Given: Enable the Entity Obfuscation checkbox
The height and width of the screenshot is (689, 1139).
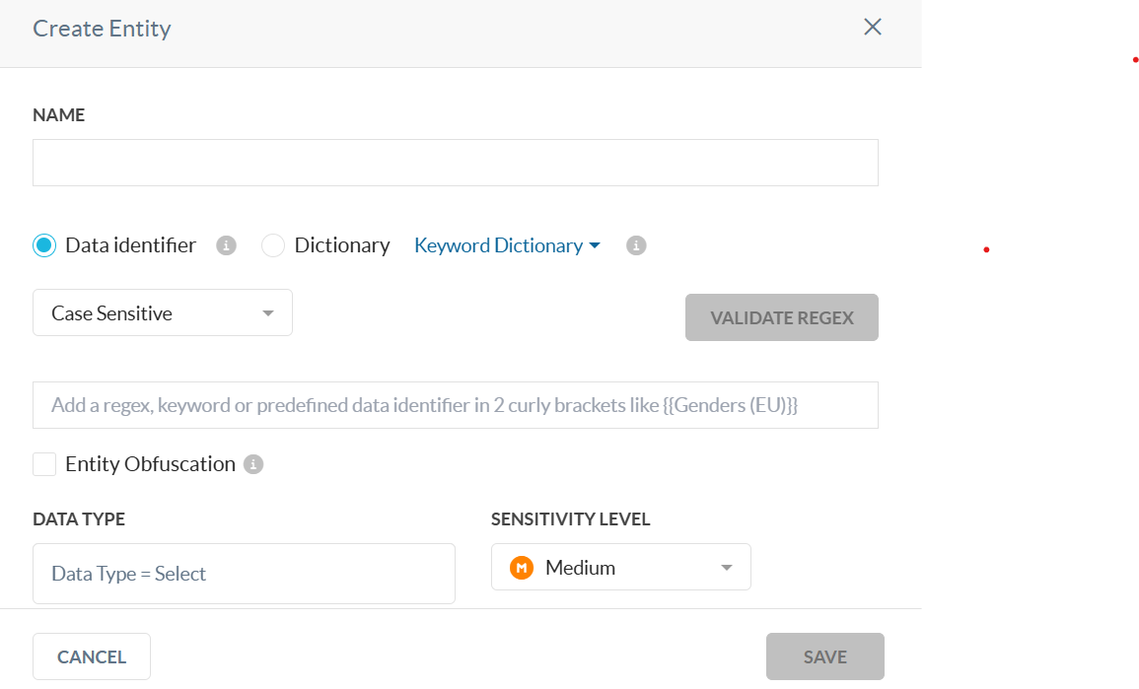Looking at the screenshot, I should 44,464.
